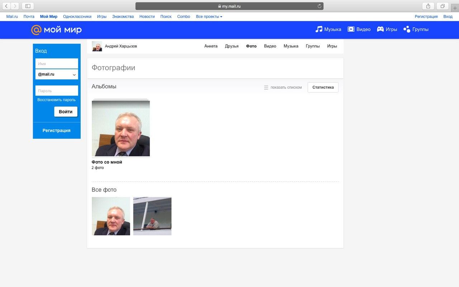459x287 pixels.
Task: Open Новости in the top bar
Action: 147,17
